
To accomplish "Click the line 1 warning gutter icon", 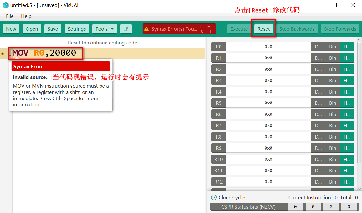I will pos(3,53).
